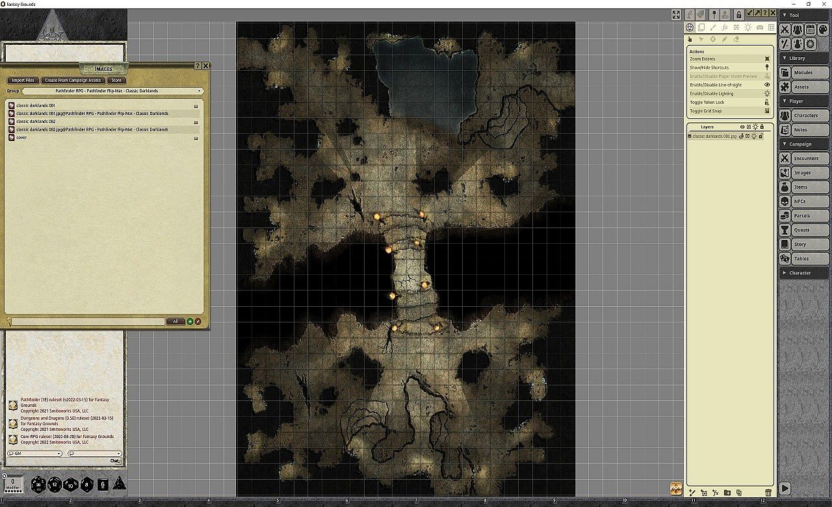Roll the d12 die
Screen dimensions: 832x507
(x=55, y=484)
